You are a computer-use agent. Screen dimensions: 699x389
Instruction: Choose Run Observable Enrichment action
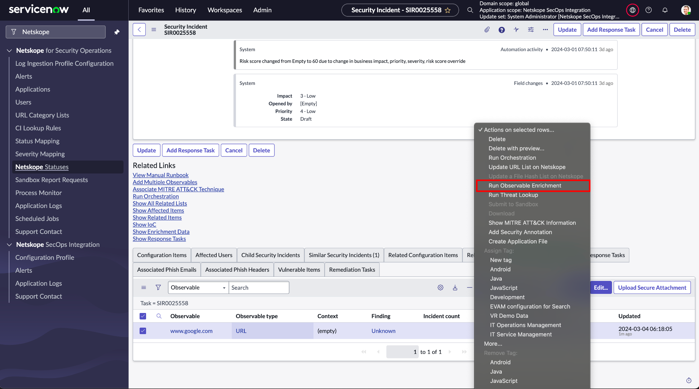(533, 185)
